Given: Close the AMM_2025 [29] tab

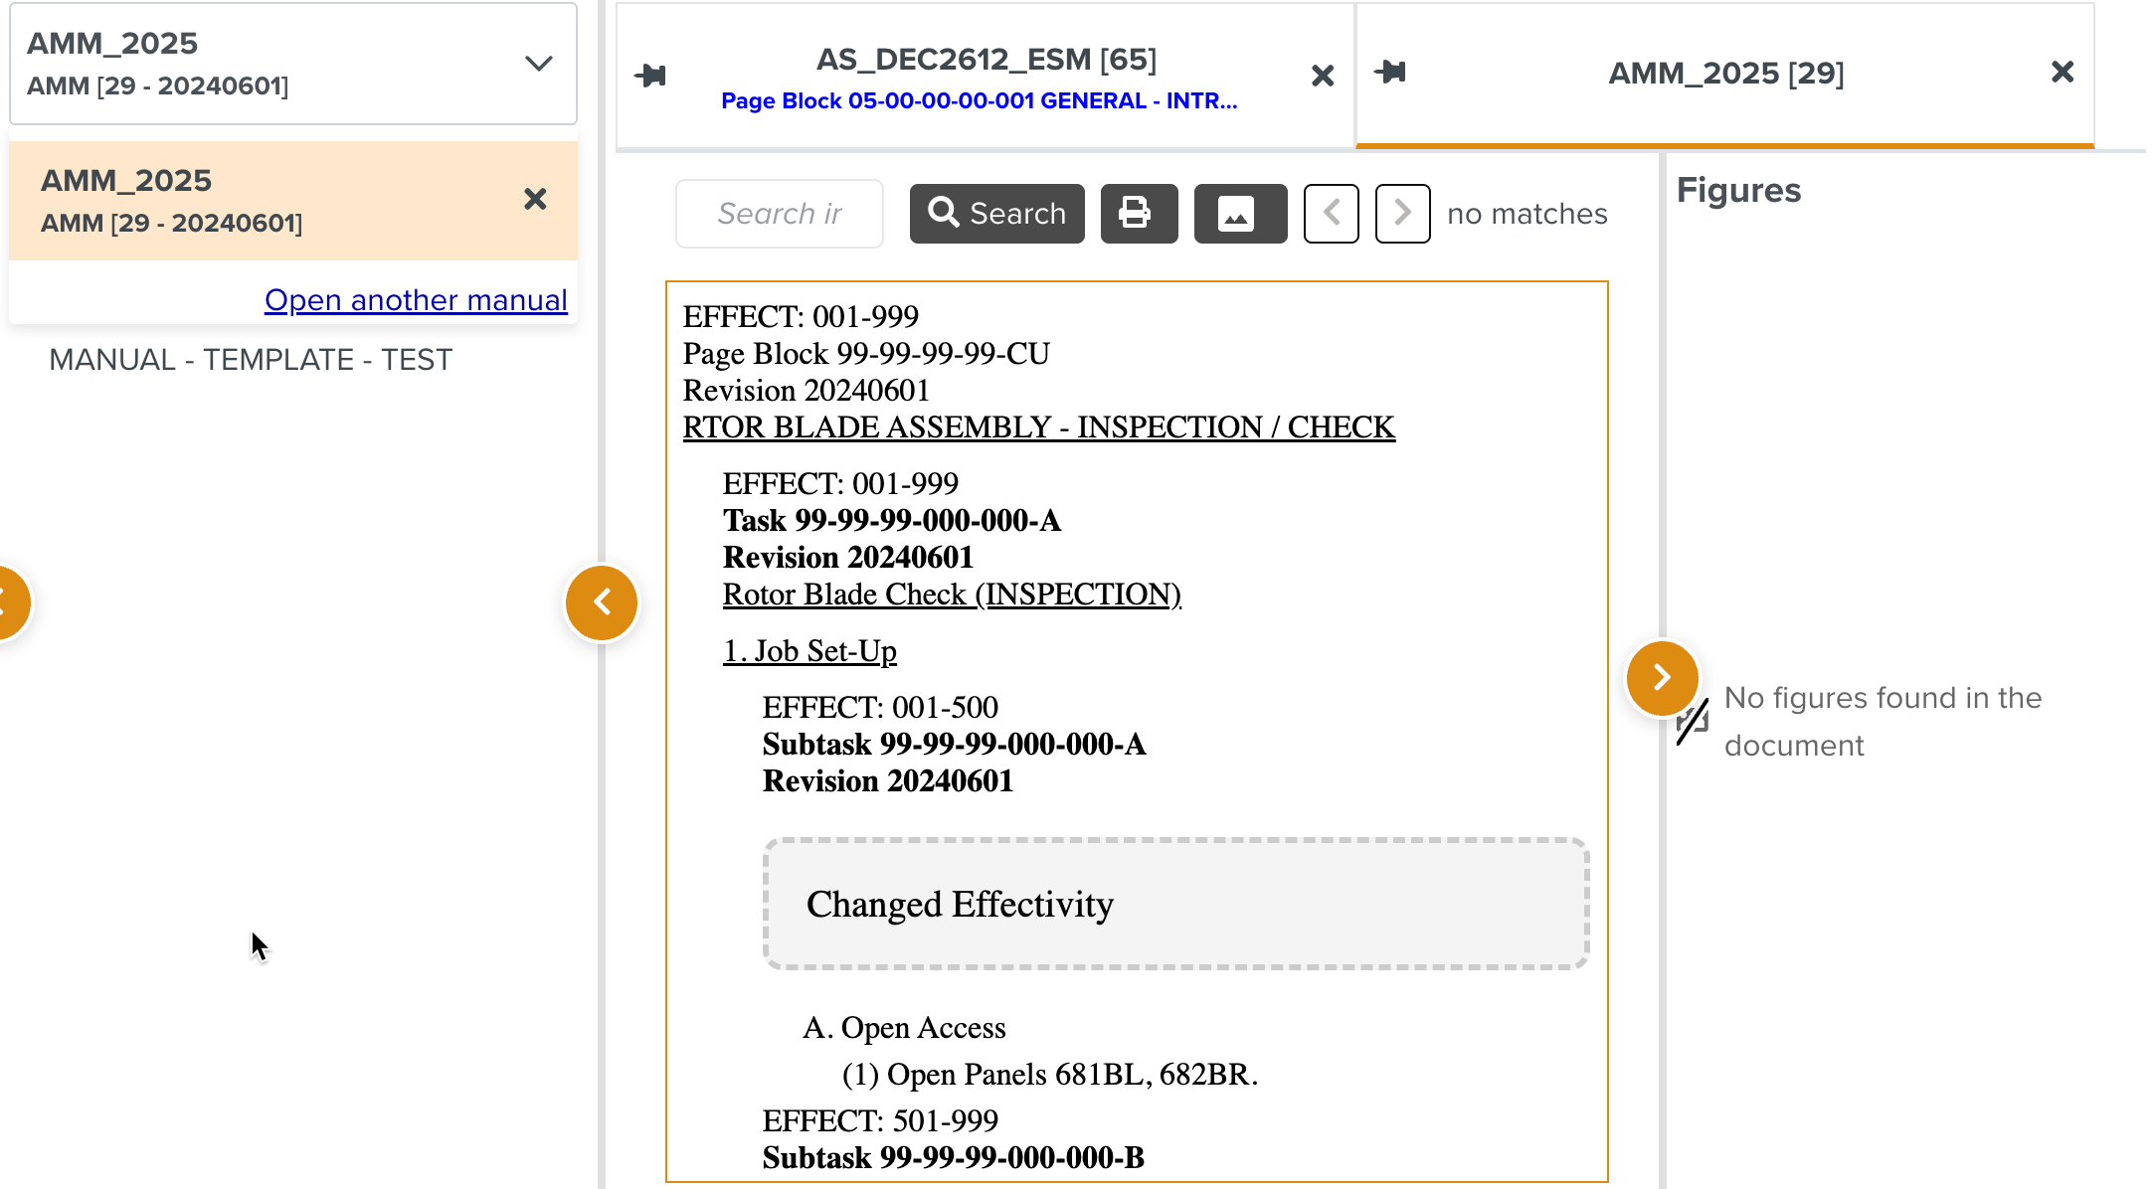Looking at the screenshot, I should pyautogui.click(x=2063, y=72).
